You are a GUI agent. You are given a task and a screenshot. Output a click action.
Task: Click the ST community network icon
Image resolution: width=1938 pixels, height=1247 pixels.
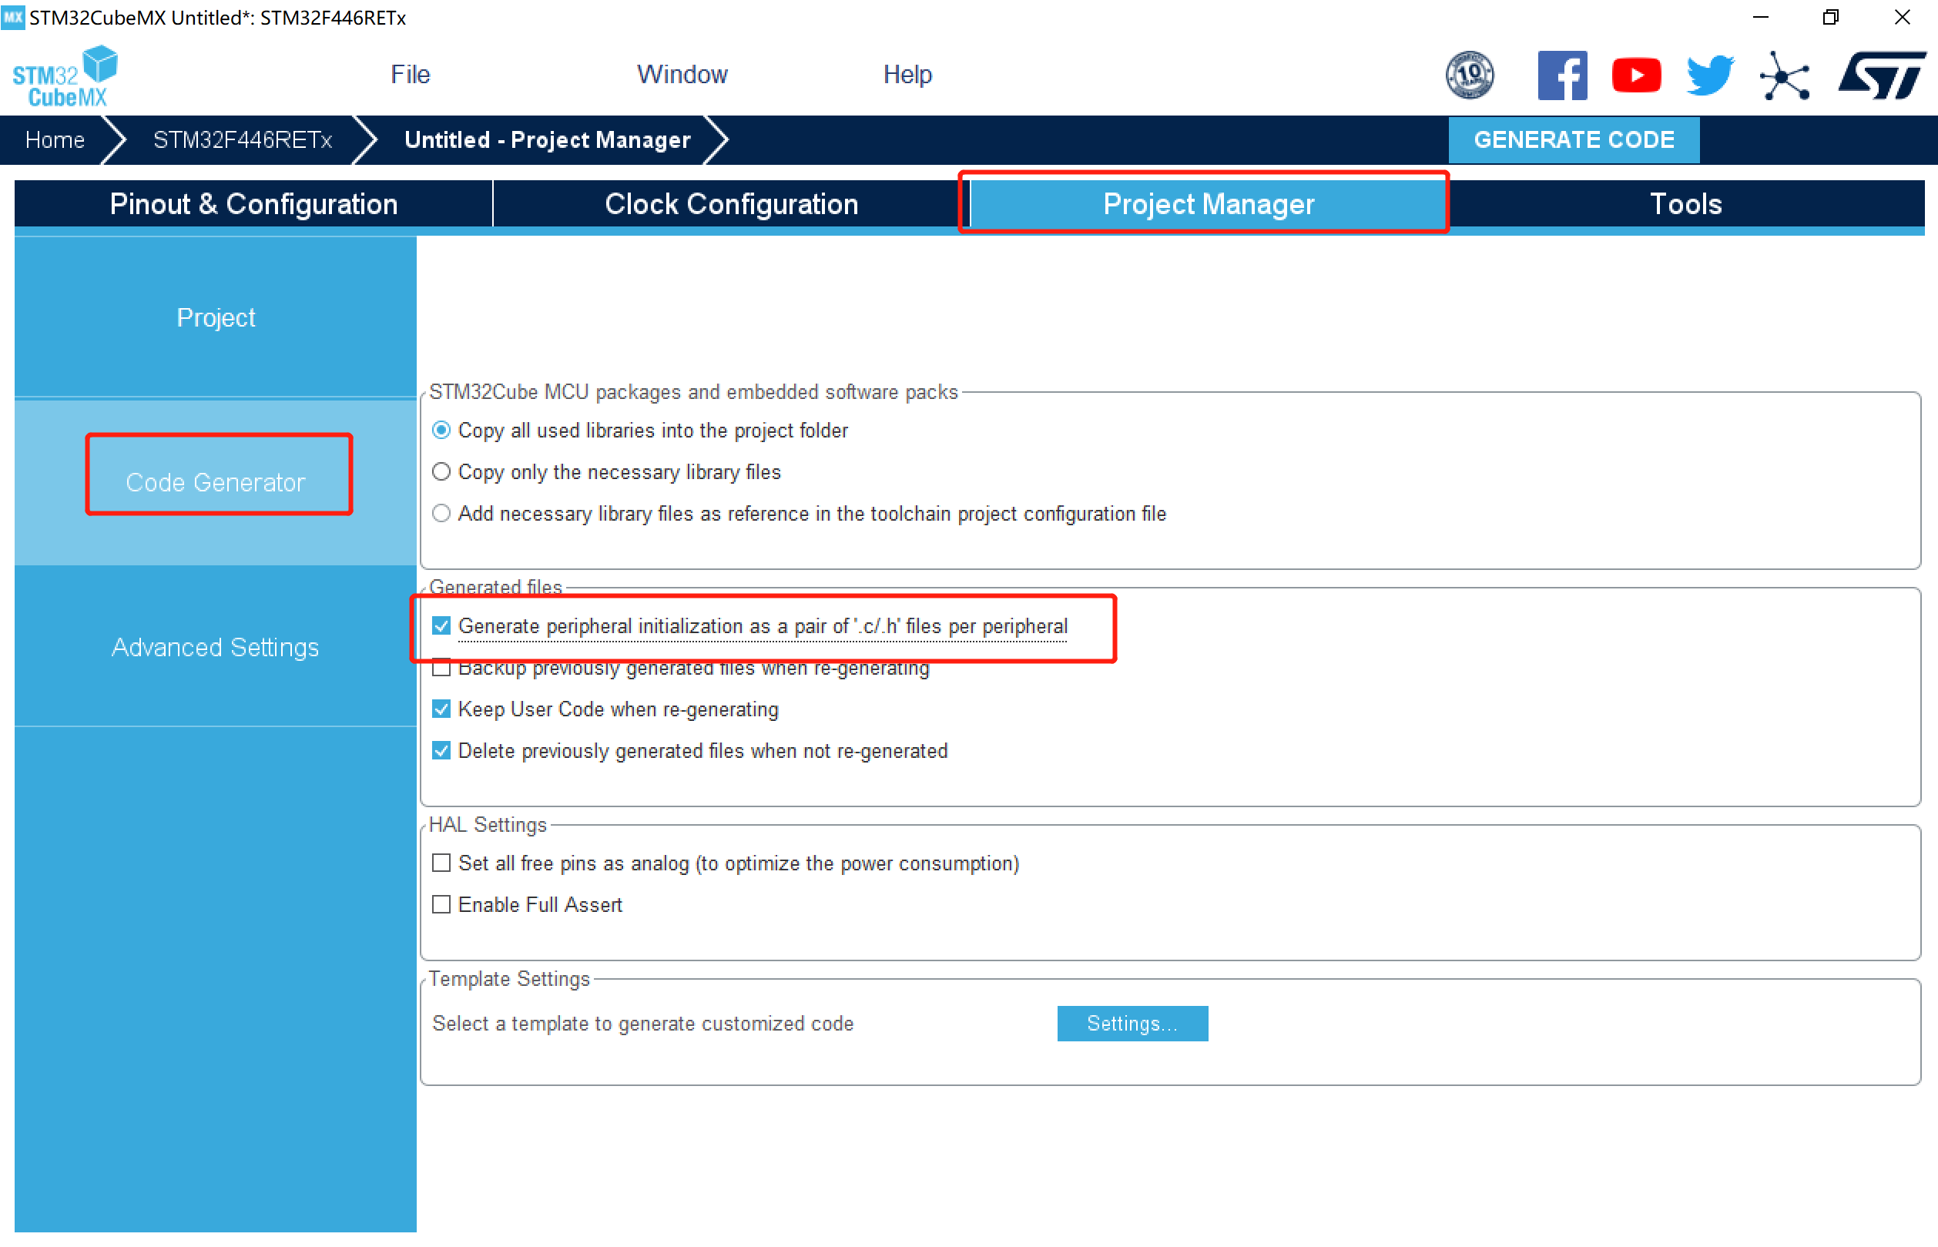[x=1783, y=77]
